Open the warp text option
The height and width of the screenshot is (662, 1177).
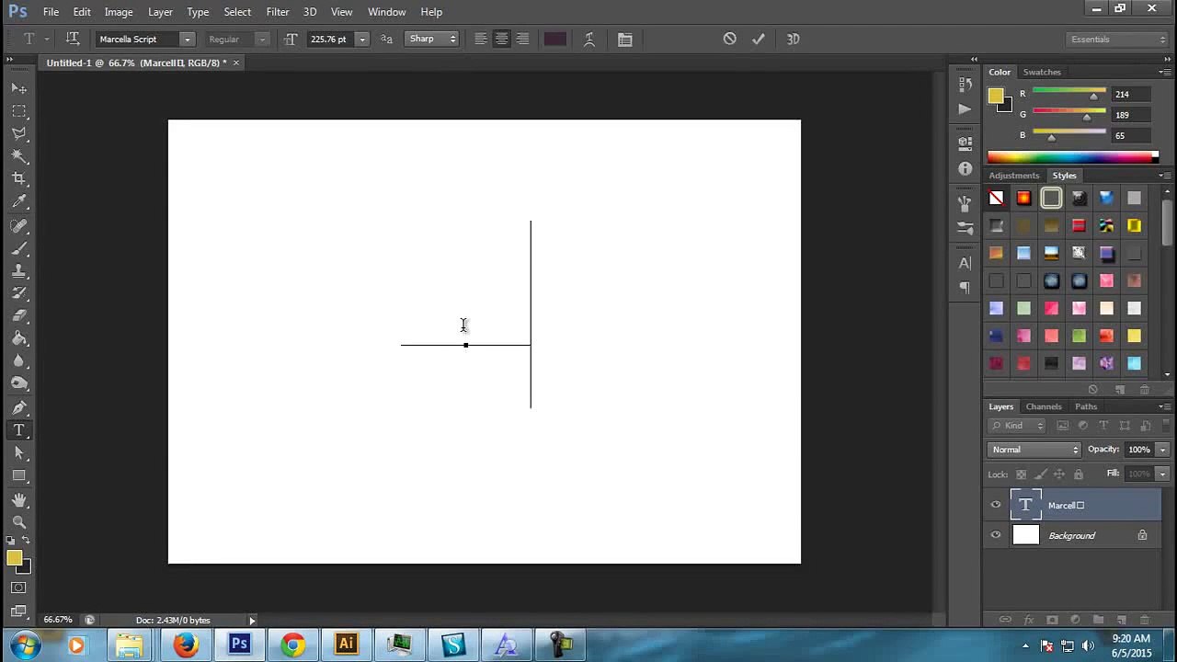[589, 39]
